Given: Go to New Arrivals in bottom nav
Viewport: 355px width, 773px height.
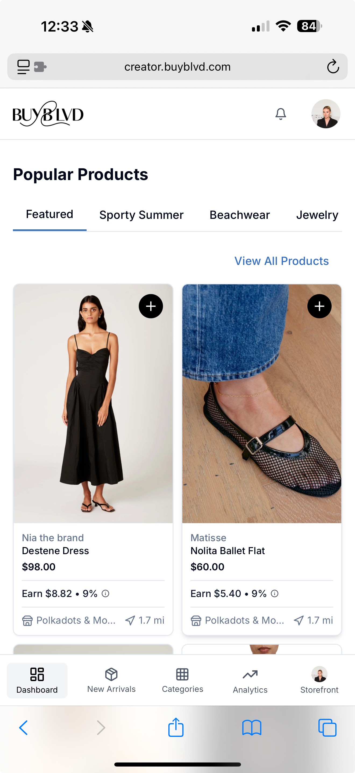Looking at the screenshot, I should point(111,681).
